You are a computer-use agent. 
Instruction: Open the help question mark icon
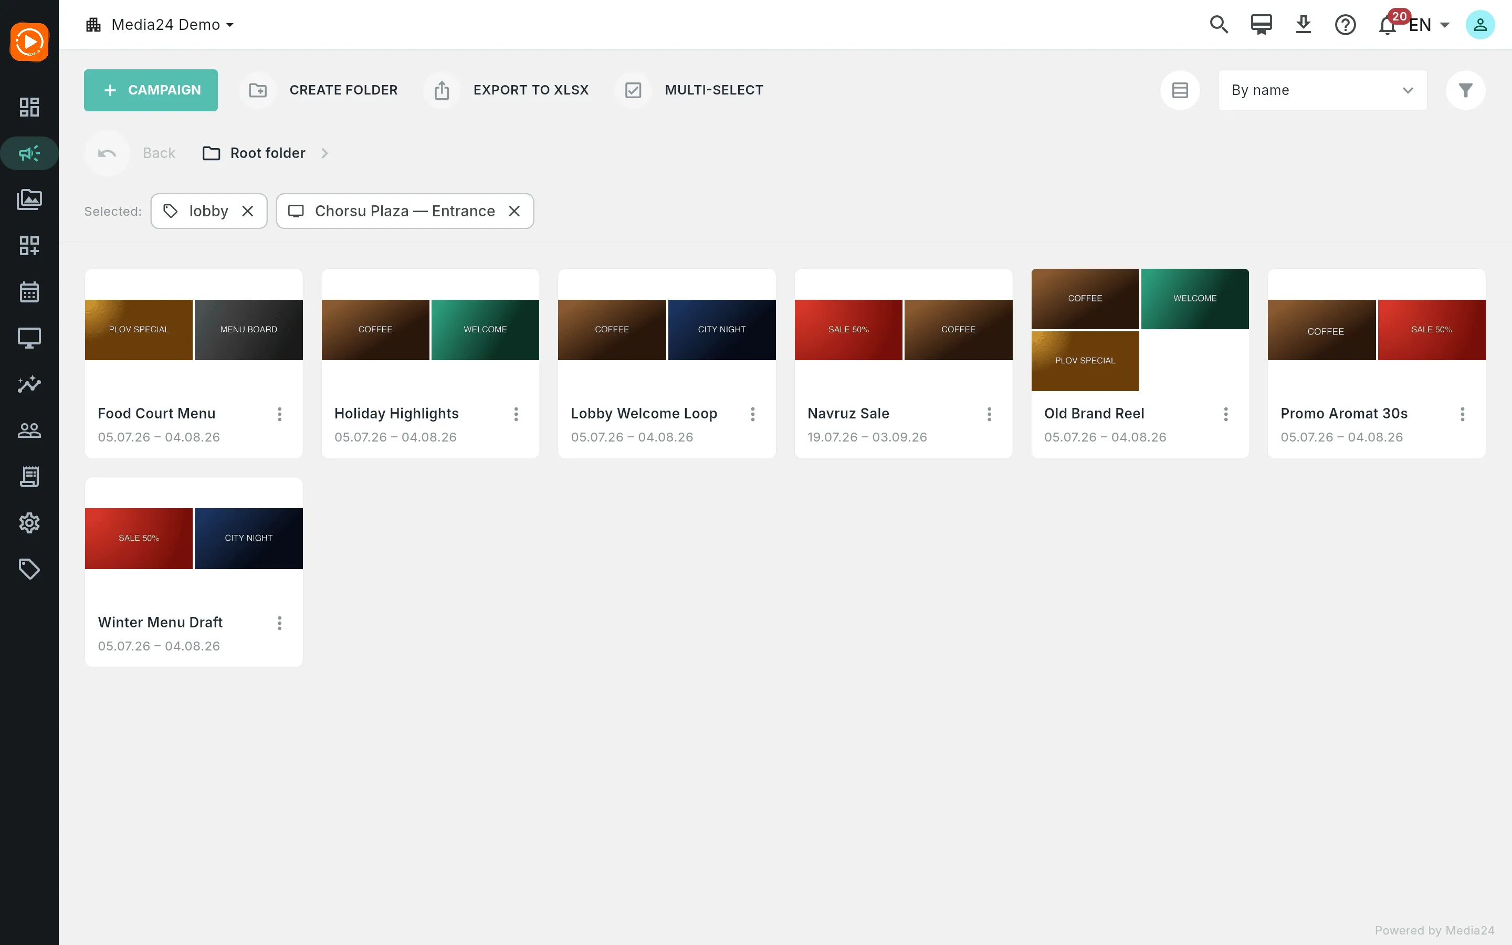pyautogui.click(x=1345, y=25)
